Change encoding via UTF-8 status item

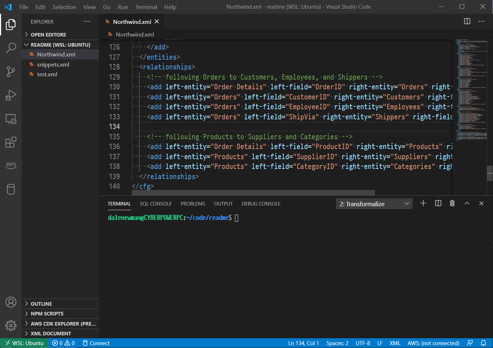pyautogui.click(x=363, y=343)
